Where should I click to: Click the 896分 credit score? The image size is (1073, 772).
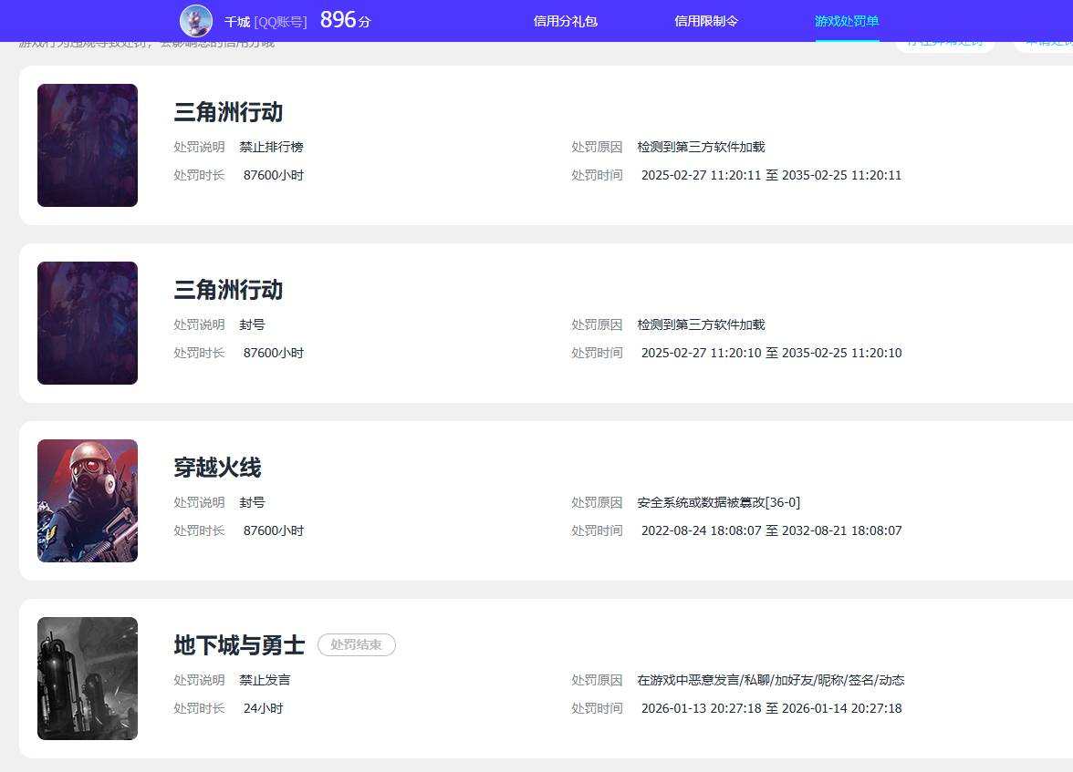(x=345, y=20)
